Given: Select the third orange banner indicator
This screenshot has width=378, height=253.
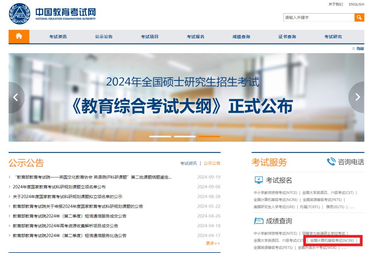Looking at the screenshot, I should tap(209, 136).
